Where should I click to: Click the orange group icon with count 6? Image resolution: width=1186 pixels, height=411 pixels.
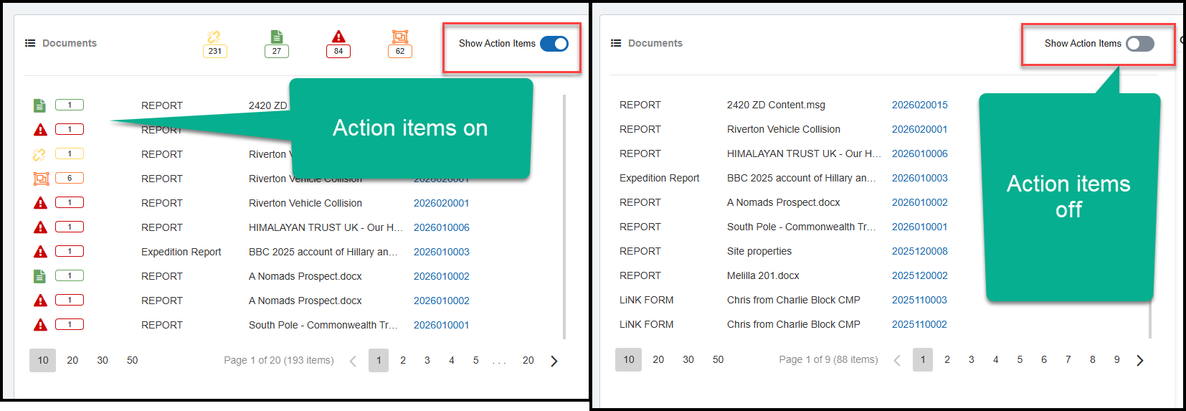click(41, 179)
